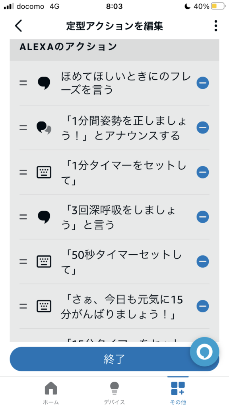Open the その他 tab
229x408 pixels.
click(x=178, y=392)
